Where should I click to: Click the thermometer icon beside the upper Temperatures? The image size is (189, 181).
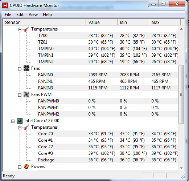(x=26, y=29)
